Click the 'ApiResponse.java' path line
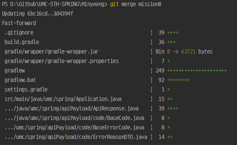Viewport: 237px width, 145px height. pyautogui.click(x=72, y=109)
